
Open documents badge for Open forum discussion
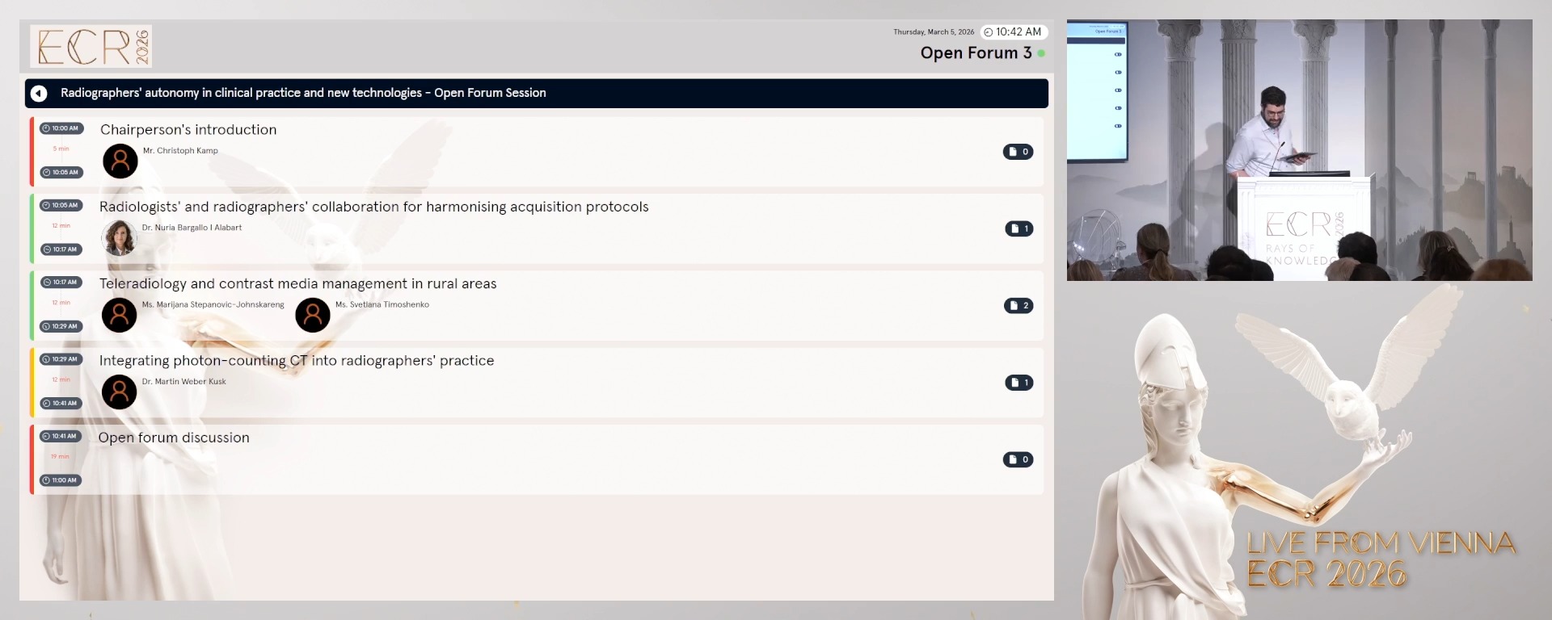click(x=1018, y=459)
